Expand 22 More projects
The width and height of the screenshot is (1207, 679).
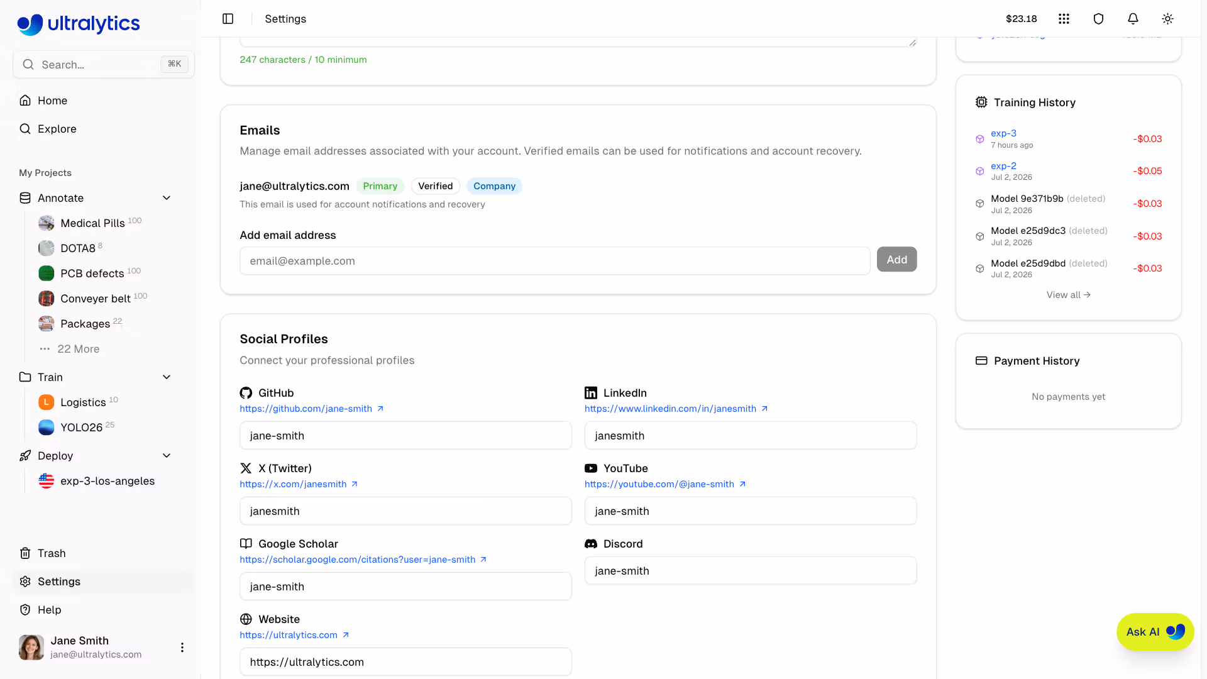[x=69, y=349]
